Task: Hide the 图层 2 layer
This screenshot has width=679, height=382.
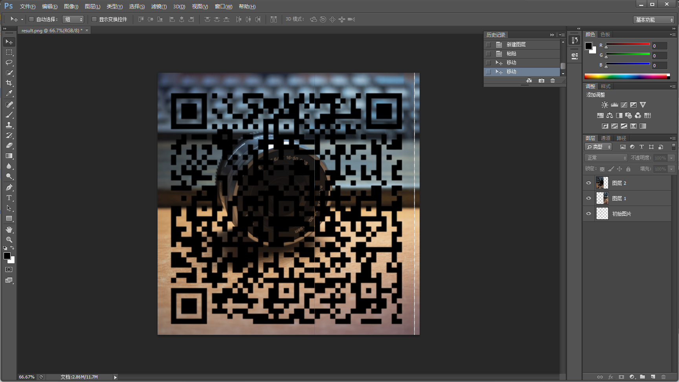Action: [x=589, y=183]
